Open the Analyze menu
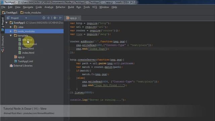 pyautogui.click(x=49, y=7)
